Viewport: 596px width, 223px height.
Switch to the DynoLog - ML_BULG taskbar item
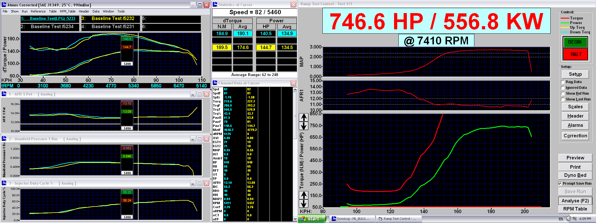(x=352, y=219)
